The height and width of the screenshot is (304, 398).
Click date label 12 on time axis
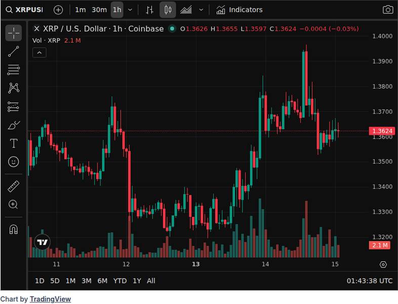tap(126, 264)
